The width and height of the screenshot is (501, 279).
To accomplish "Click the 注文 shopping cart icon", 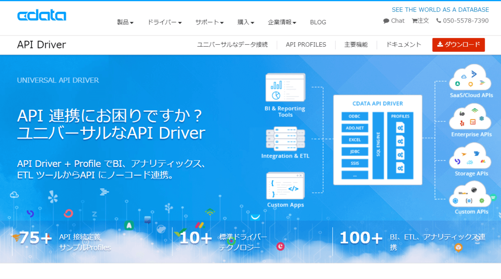I will click(415, 21).
